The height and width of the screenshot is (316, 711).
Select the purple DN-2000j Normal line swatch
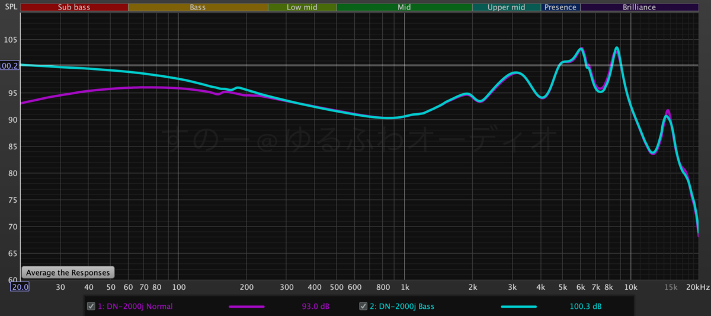coord(246,307)
